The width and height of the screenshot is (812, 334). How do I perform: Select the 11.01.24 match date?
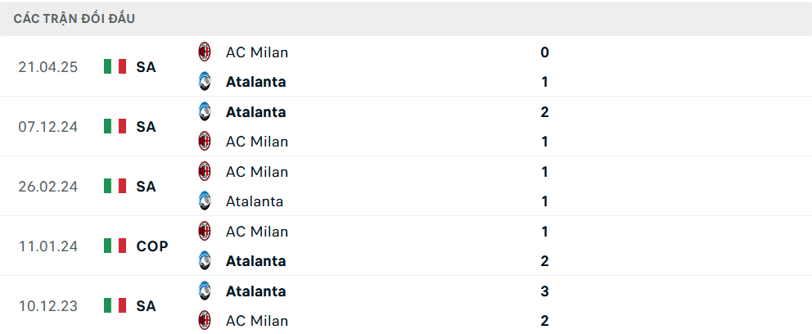point(47,246)
